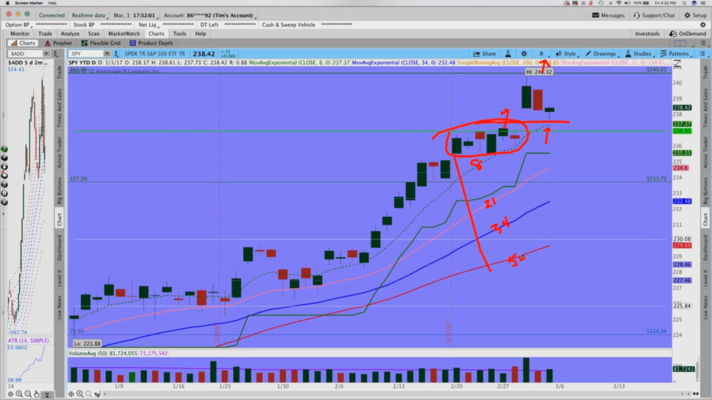Expand the SPY symbol dropdown arrow

pyautogui.click(x=107, y=54)
